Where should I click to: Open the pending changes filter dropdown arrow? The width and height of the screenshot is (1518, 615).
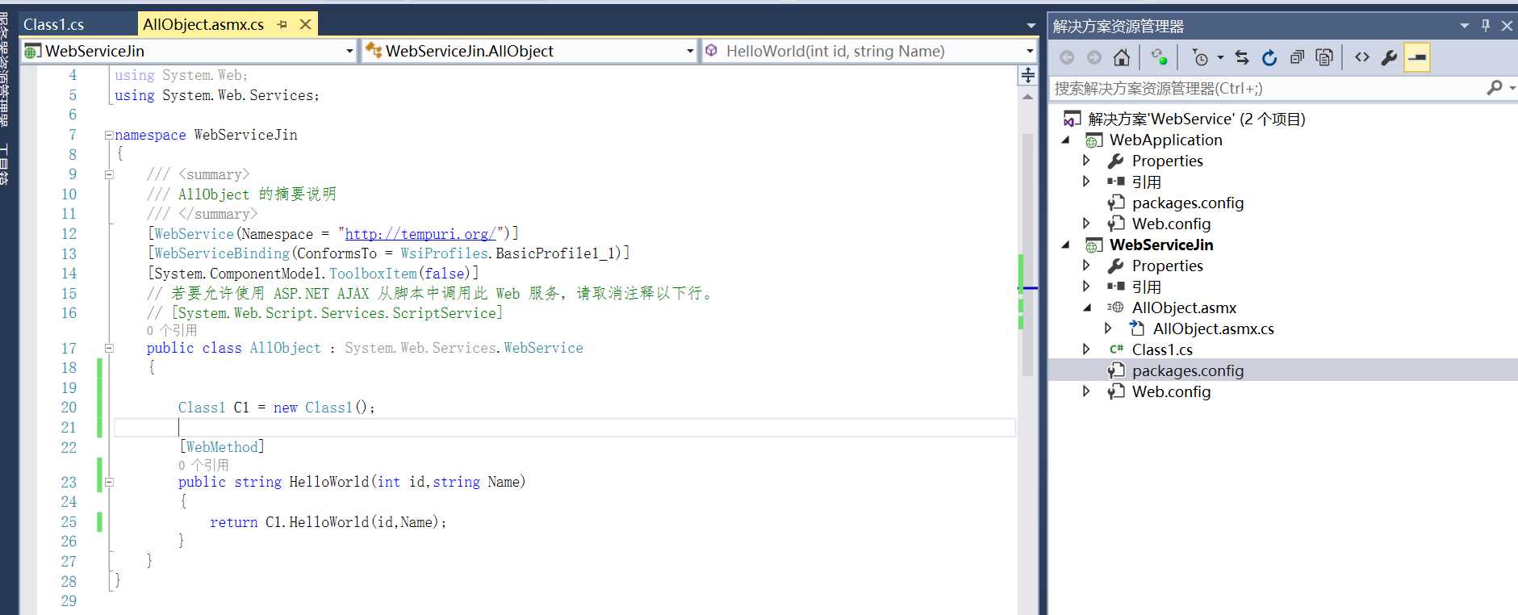pos(1220,57)
